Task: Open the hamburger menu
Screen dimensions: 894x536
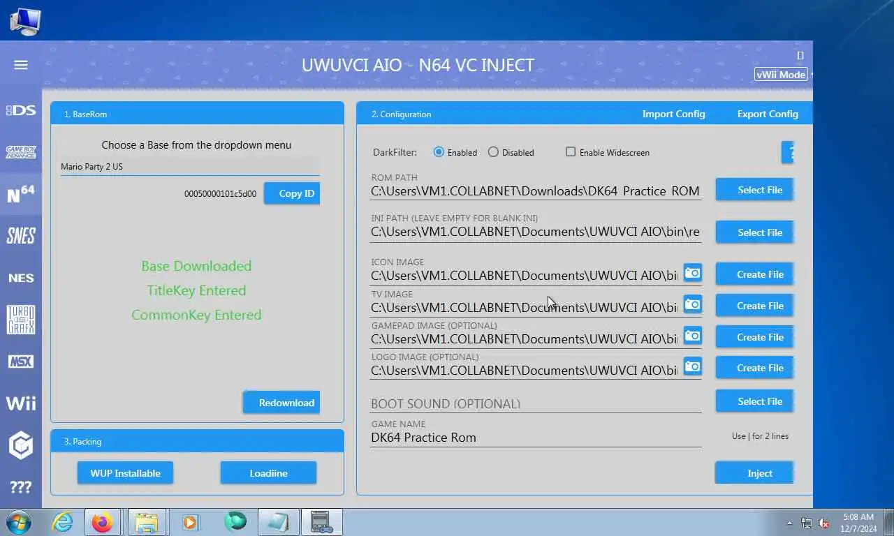Action: (x=21, y=65)
